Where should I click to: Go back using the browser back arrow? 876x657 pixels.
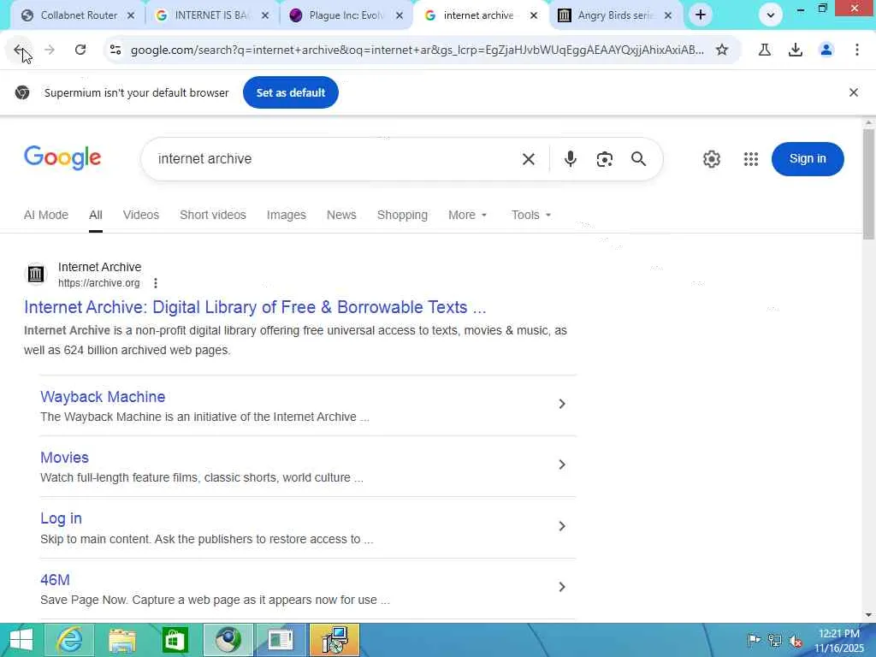pyautogui.click(x=19, y=50)
